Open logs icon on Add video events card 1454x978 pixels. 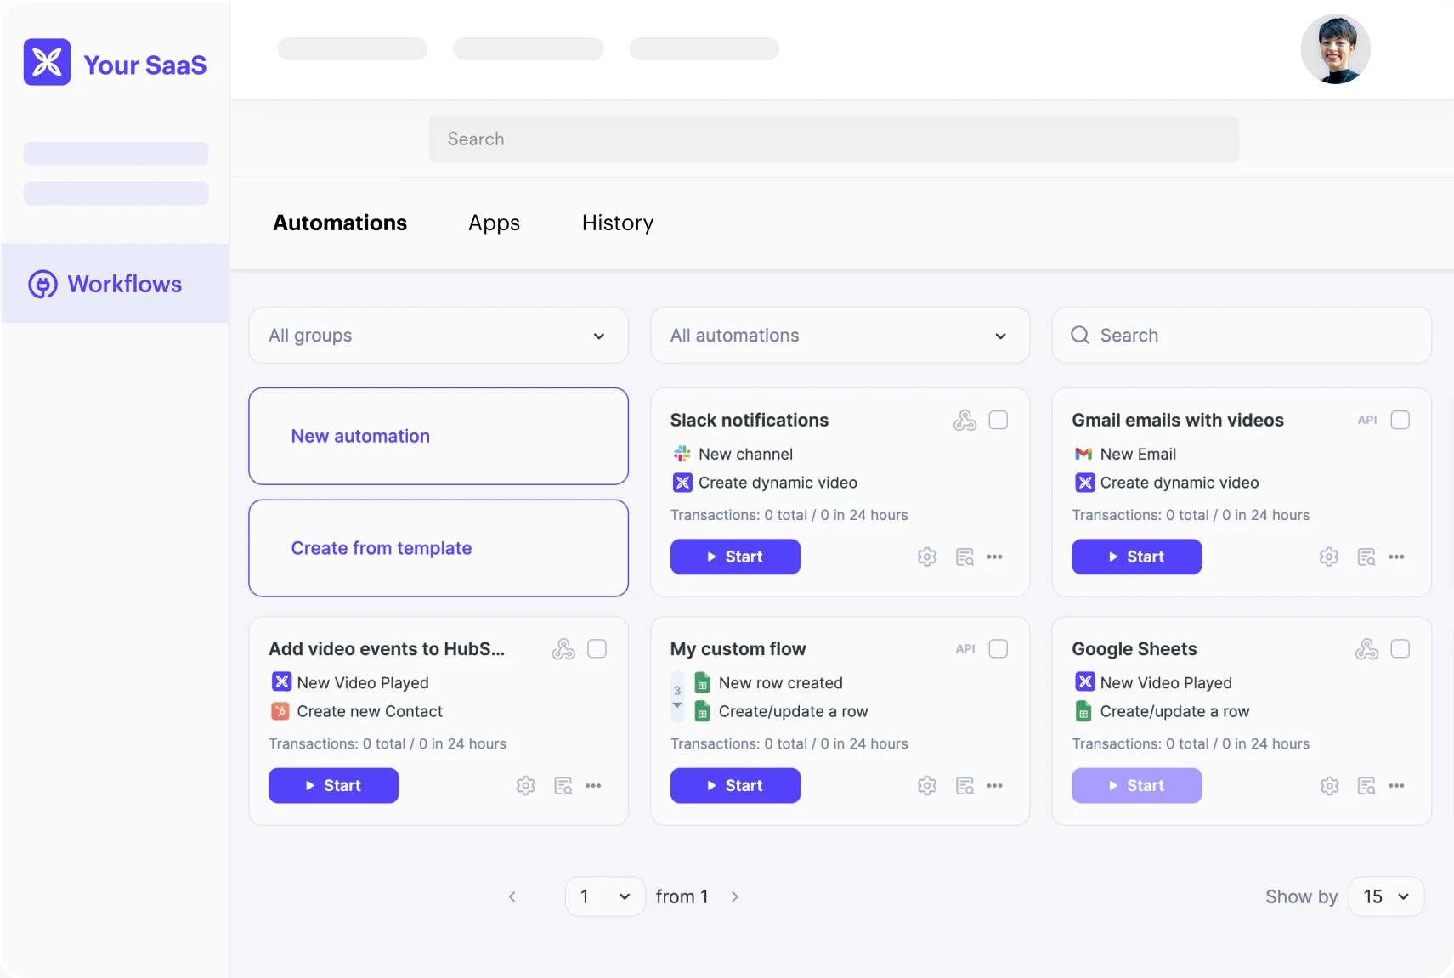[563, 786]
